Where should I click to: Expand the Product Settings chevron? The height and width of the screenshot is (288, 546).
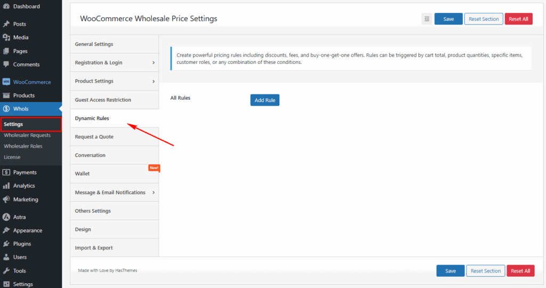tap(153, 81)
